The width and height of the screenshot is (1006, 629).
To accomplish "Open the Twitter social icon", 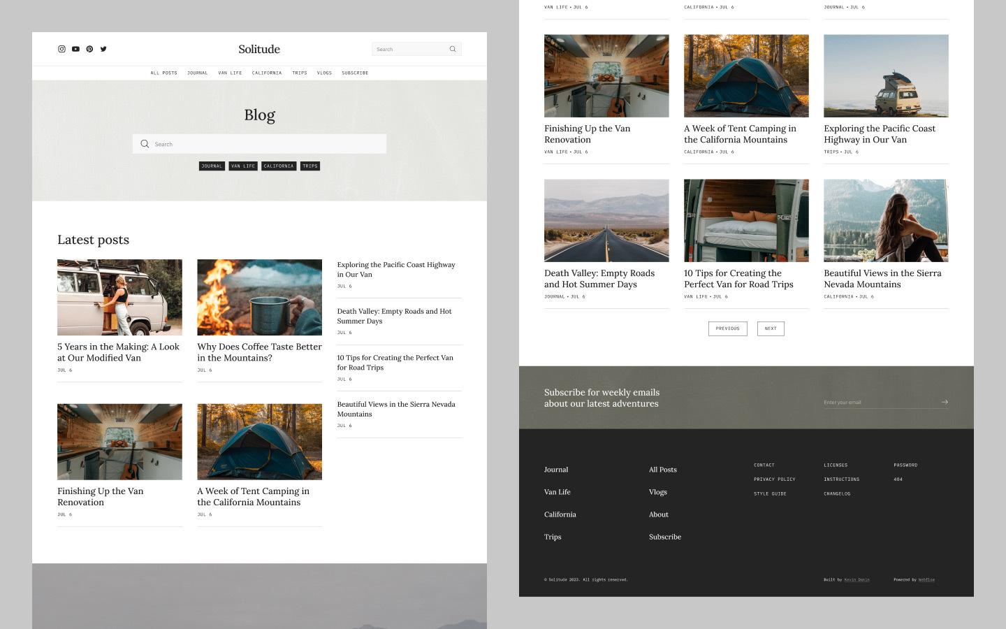I will (x=103, y=49).
